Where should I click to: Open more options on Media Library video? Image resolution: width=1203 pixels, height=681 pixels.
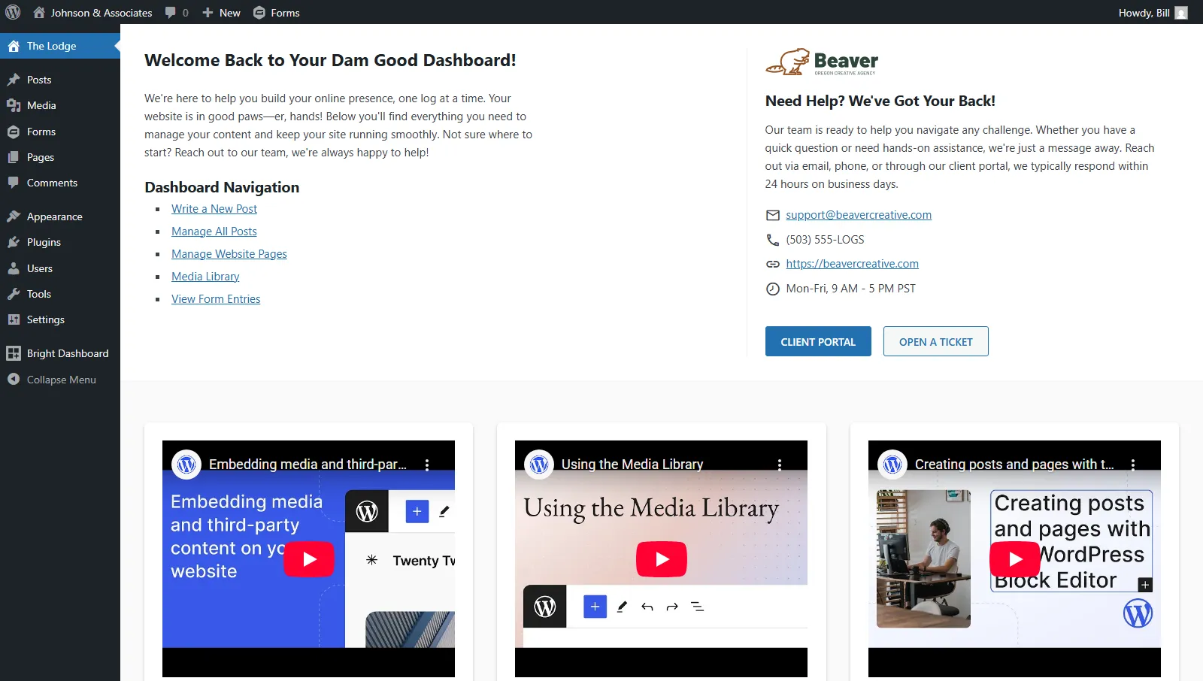point(780,465)
